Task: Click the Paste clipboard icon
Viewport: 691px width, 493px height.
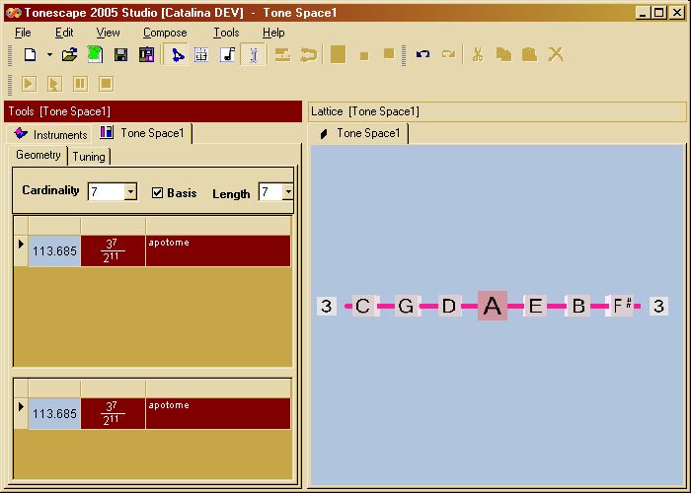Action: 529,55
